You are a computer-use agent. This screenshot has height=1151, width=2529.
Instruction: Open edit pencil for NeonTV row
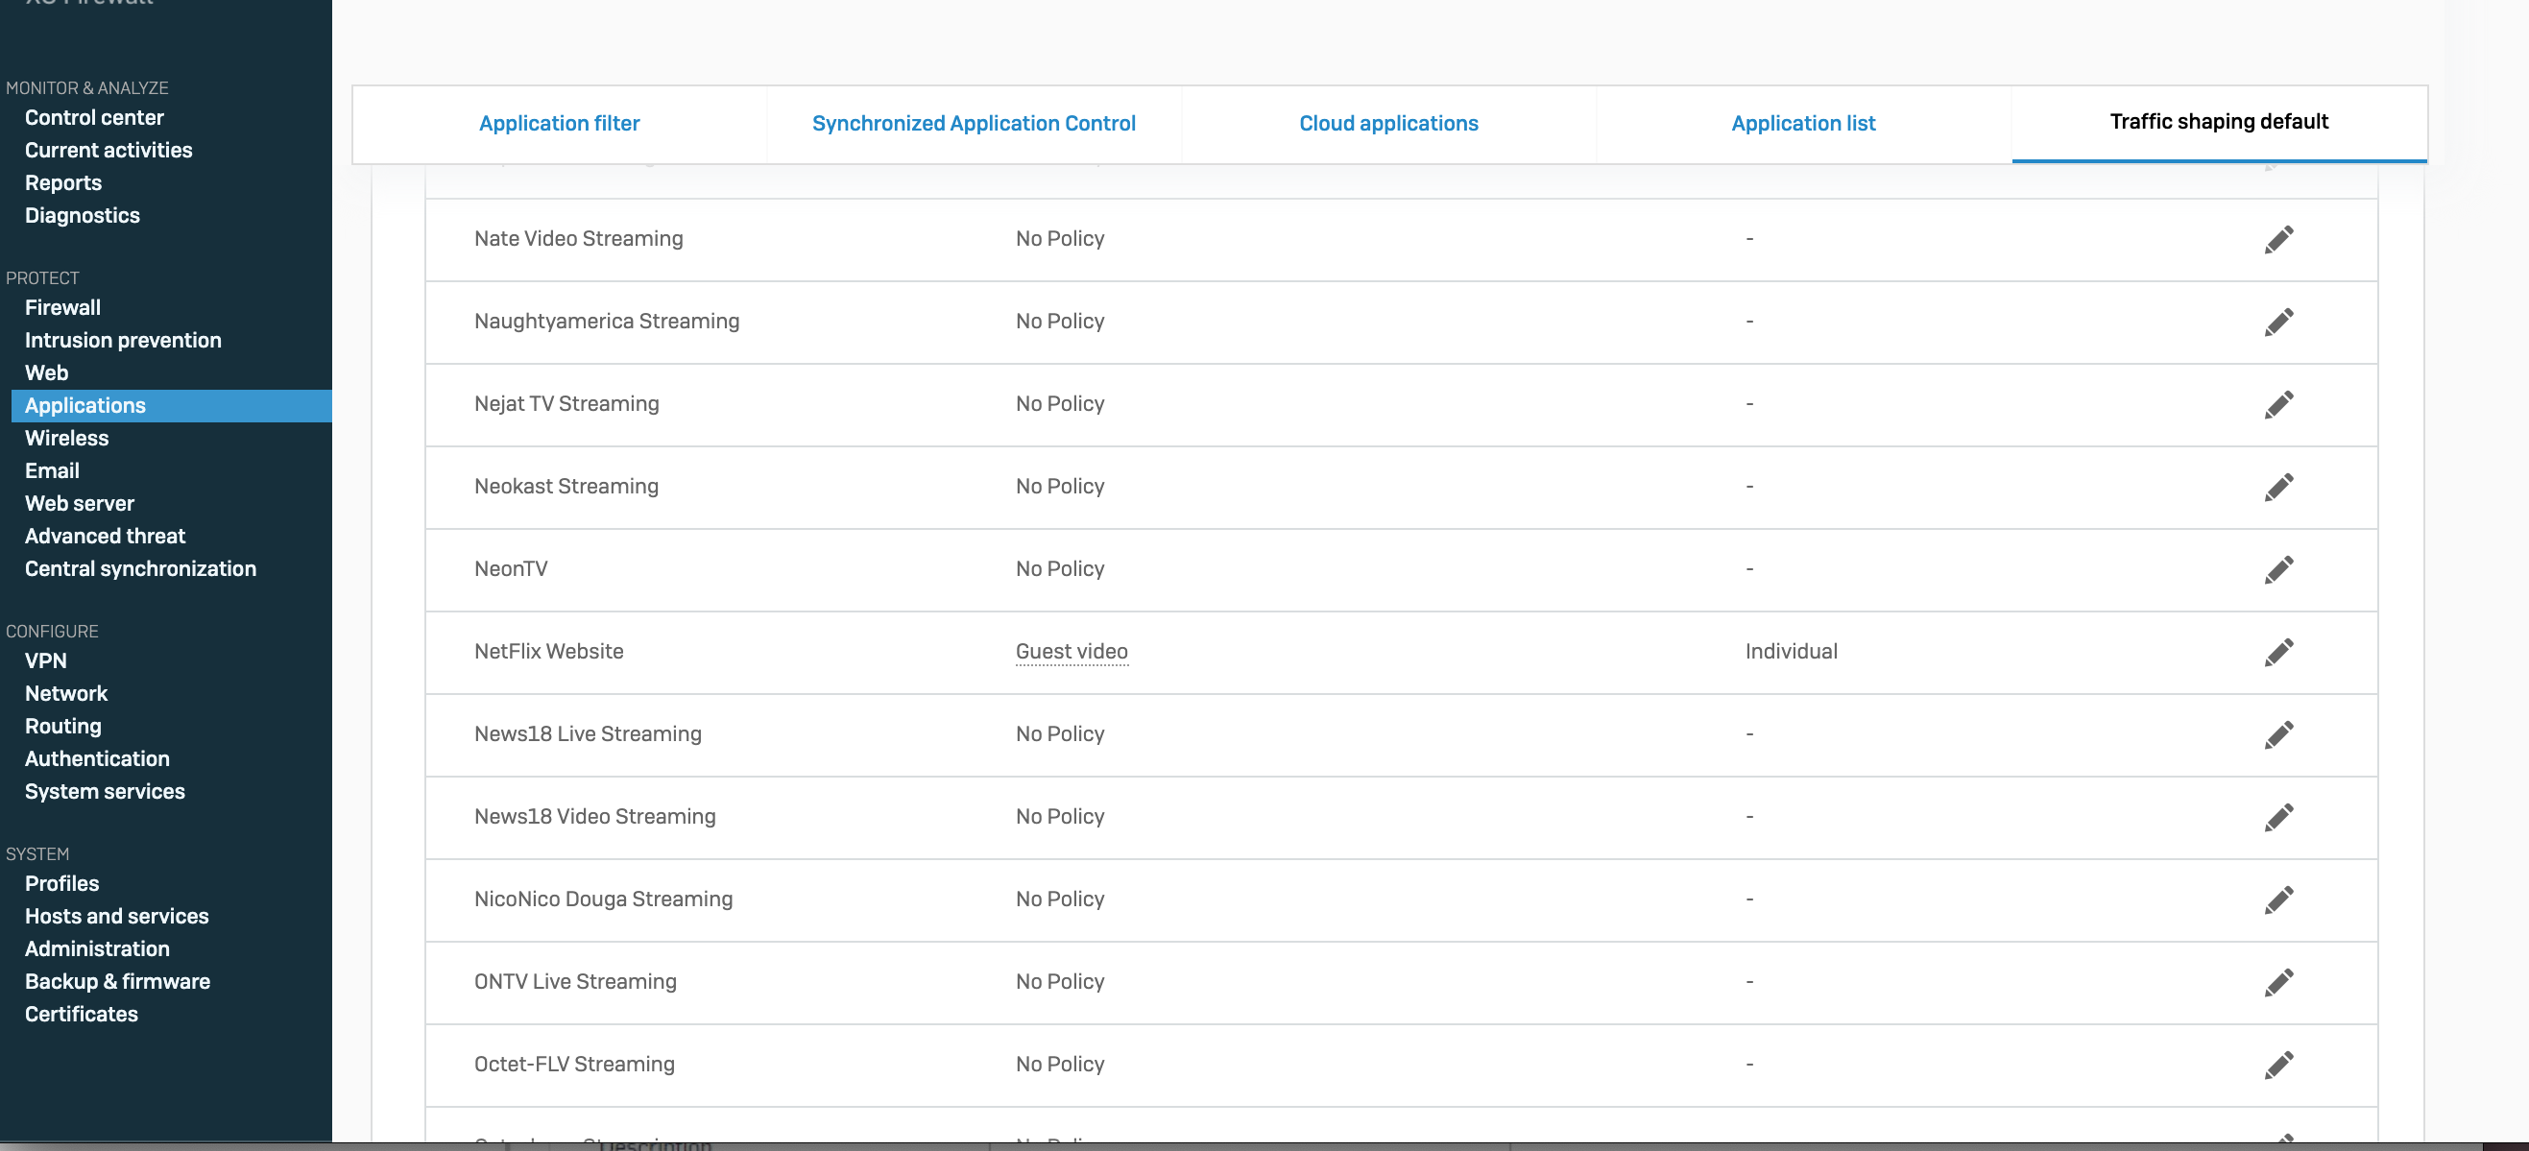(x=2278, y=569)
